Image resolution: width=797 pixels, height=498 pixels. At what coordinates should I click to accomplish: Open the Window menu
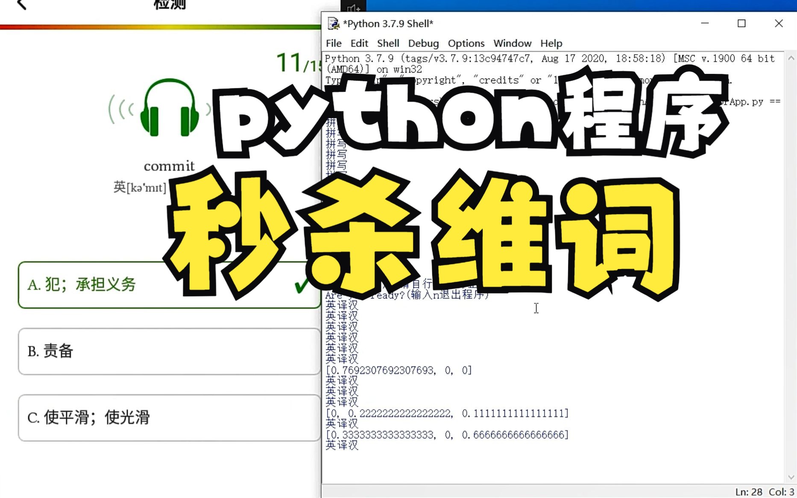coord(512,43)
